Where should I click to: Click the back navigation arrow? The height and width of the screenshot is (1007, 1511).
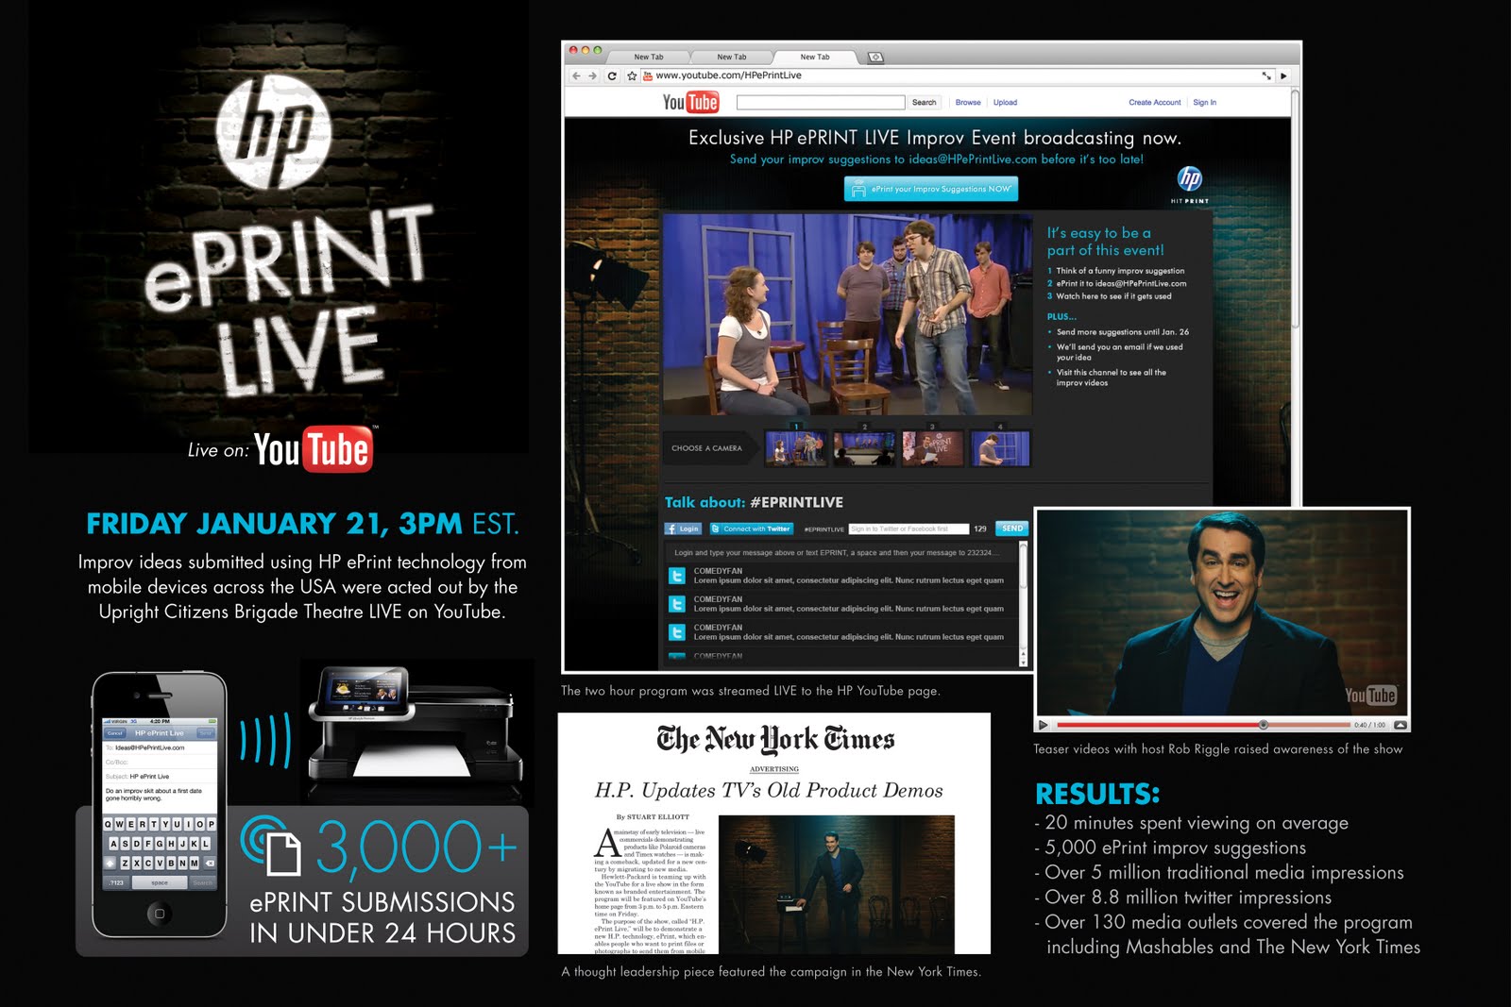576,74
